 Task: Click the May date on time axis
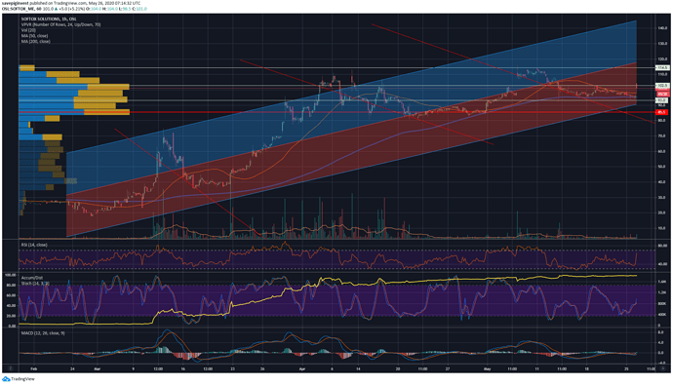(x=487, y=368)
